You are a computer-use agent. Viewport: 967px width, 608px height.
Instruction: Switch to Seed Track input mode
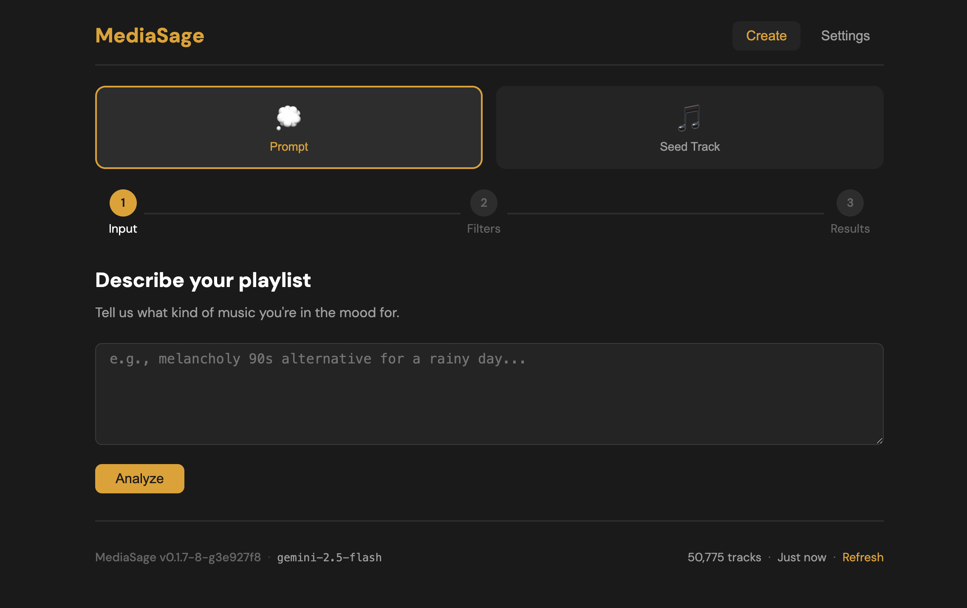[690, 127]
